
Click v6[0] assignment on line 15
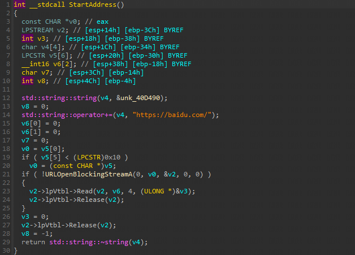point(41,123)
